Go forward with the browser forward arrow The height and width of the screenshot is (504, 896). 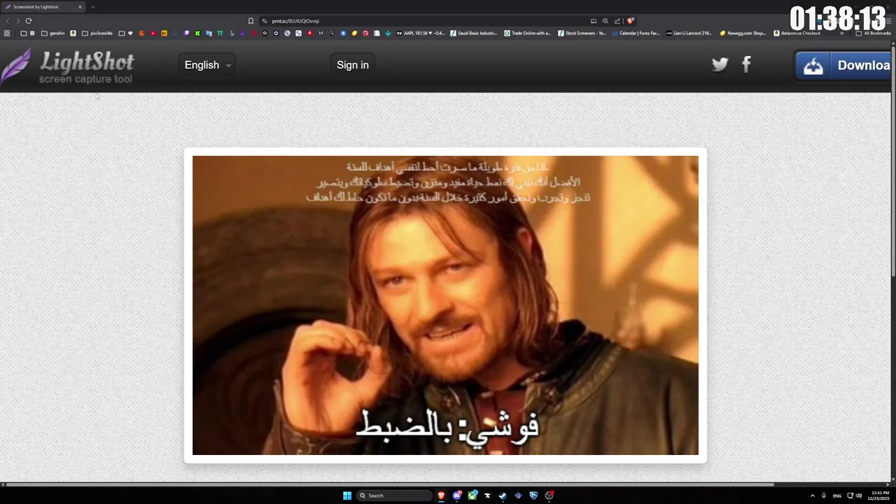[x=18, y=21]
